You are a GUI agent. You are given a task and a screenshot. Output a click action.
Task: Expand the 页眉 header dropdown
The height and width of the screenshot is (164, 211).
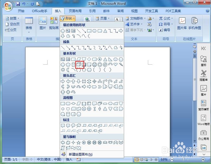click(103, 18)
